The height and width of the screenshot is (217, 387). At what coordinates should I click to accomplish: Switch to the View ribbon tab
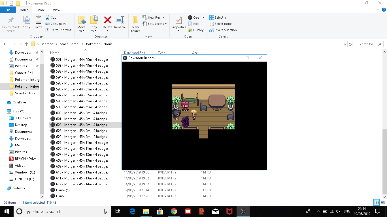click(x=56, y=10)
